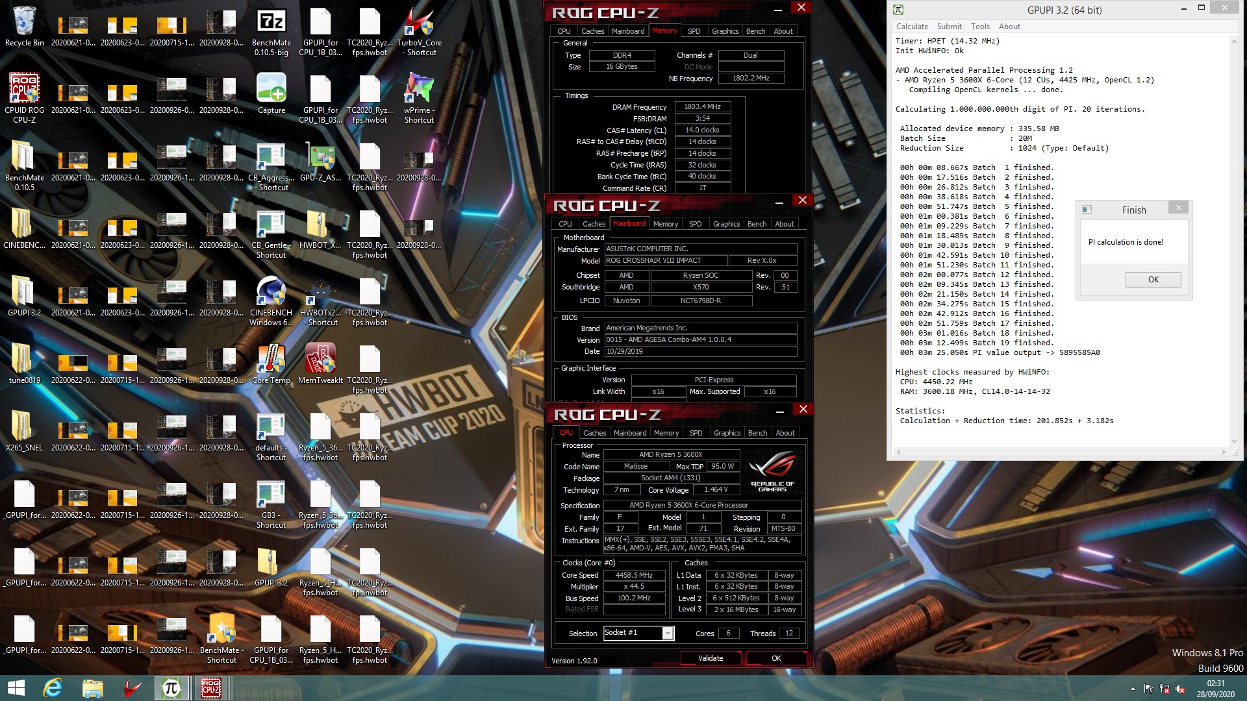The width and height of the screenshot is (1247, 701).
Task: Open the About menu in GPUPI
Action: point(1009,27)
